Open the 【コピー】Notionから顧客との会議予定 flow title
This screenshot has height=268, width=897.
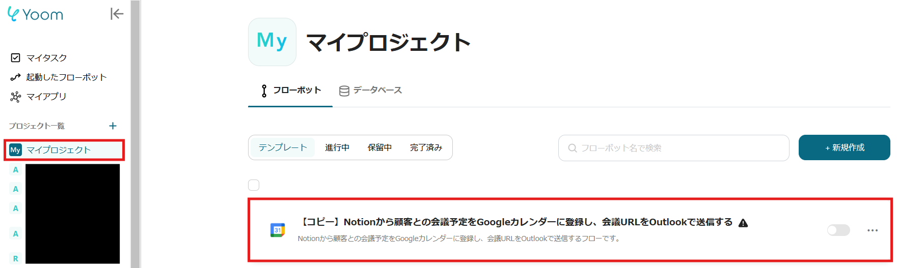point(514,222)
